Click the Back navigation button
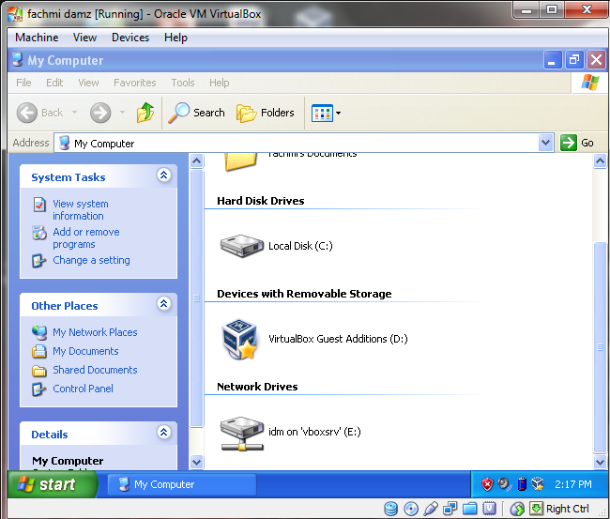Screen dimensions: 610x519 click(39, 113)
